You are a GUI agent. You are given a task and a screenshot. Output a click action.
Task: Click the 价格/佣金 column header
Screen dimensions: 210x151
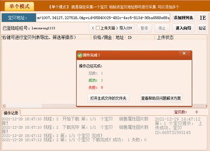click(102, 37)
